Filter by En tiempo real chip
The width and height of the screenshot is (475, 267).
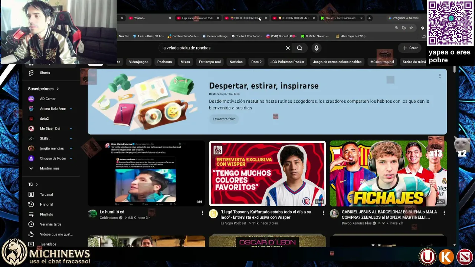210,62
